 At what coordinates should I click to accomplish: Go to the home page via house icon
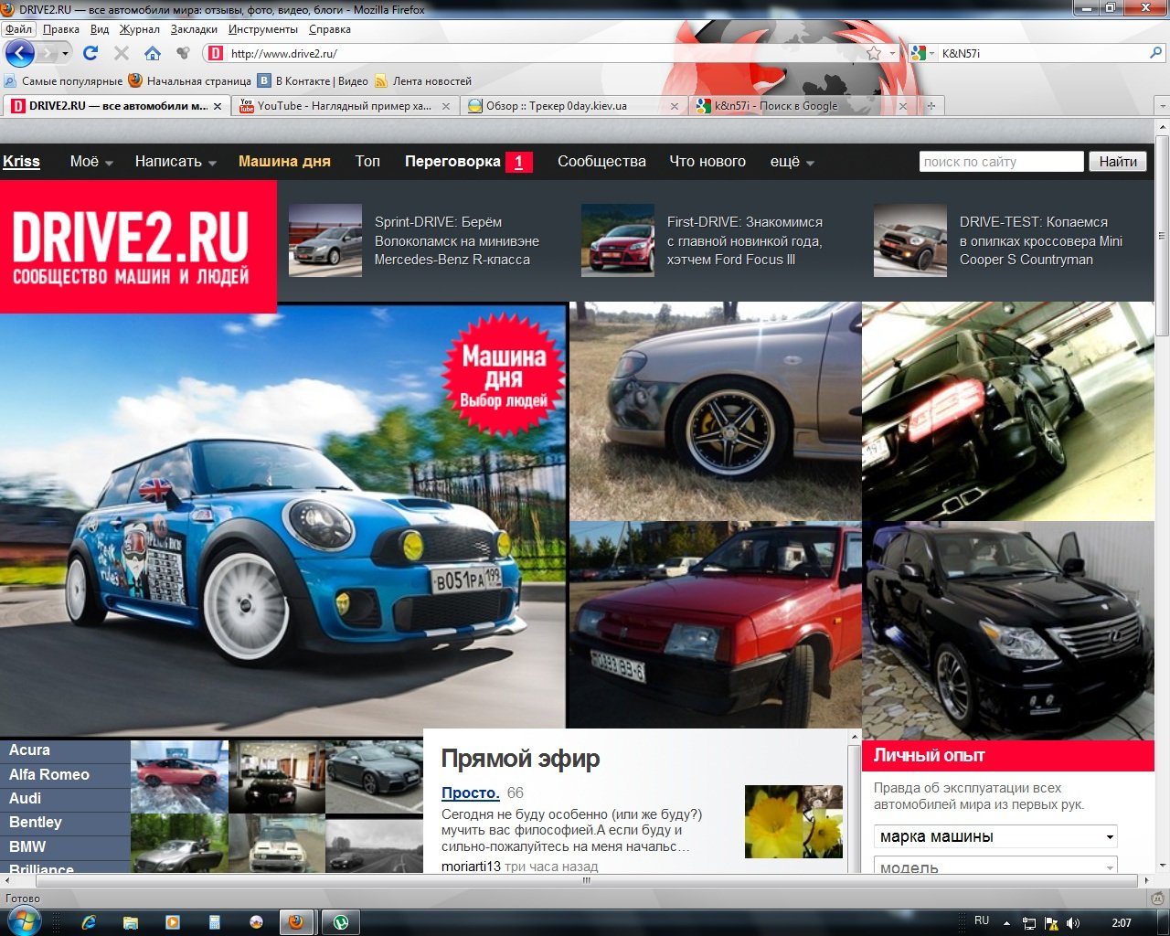(x=153, y=53)
